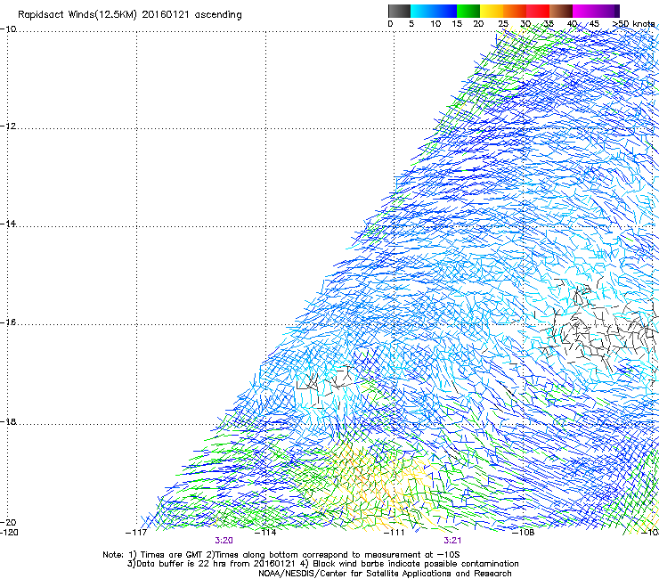The image size is (659, 579).
Task: Click the "-20" latitude label on left axis
Action: tap(8, 522)
